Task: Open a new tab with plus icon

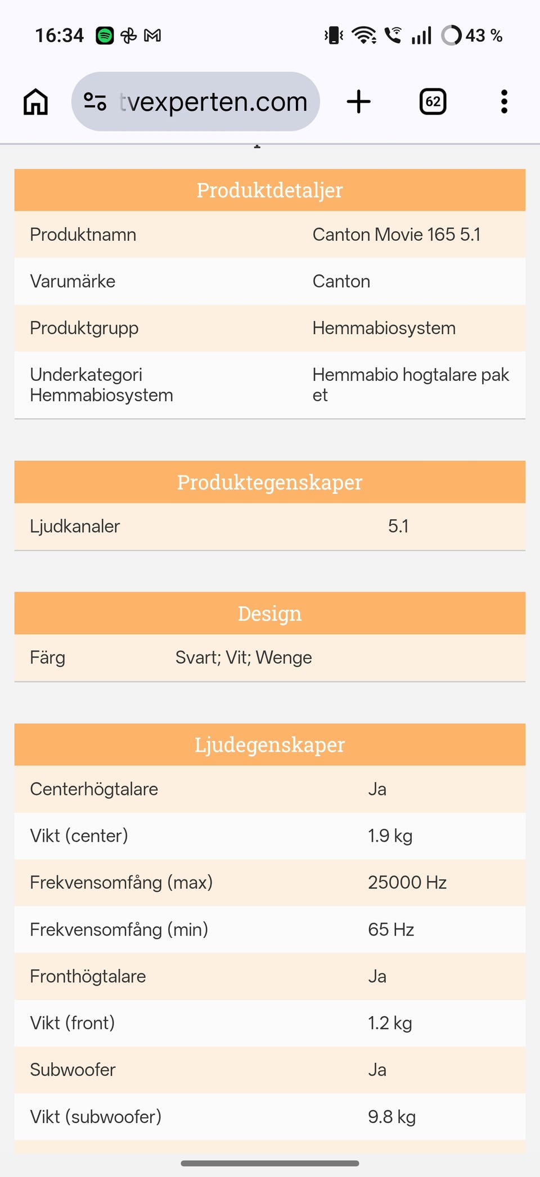Action: 358,102
